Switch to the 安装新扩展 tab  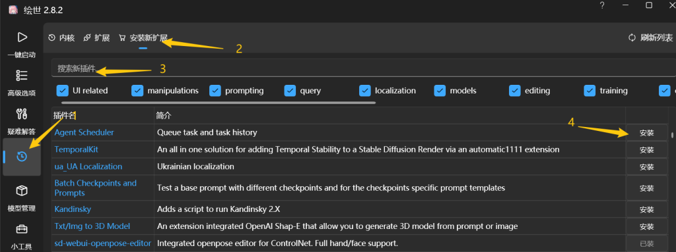(143, 38)
